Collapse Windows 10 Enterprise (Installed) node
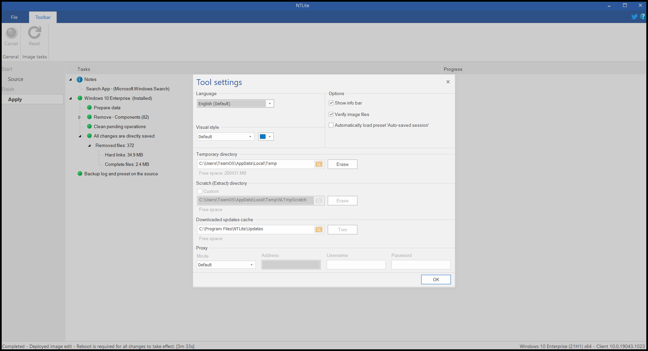 point(71,98)
